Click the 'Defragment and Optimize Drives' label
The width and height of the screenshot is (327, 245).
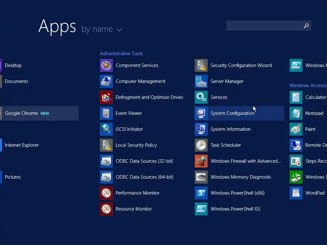pyautogui.click(x=149, y=97)
